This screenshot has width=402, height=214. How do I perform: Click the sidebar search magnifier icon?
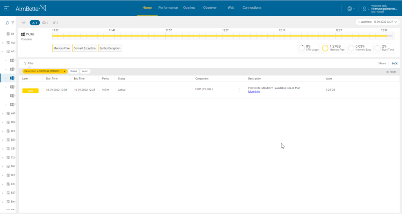point(7,23)
